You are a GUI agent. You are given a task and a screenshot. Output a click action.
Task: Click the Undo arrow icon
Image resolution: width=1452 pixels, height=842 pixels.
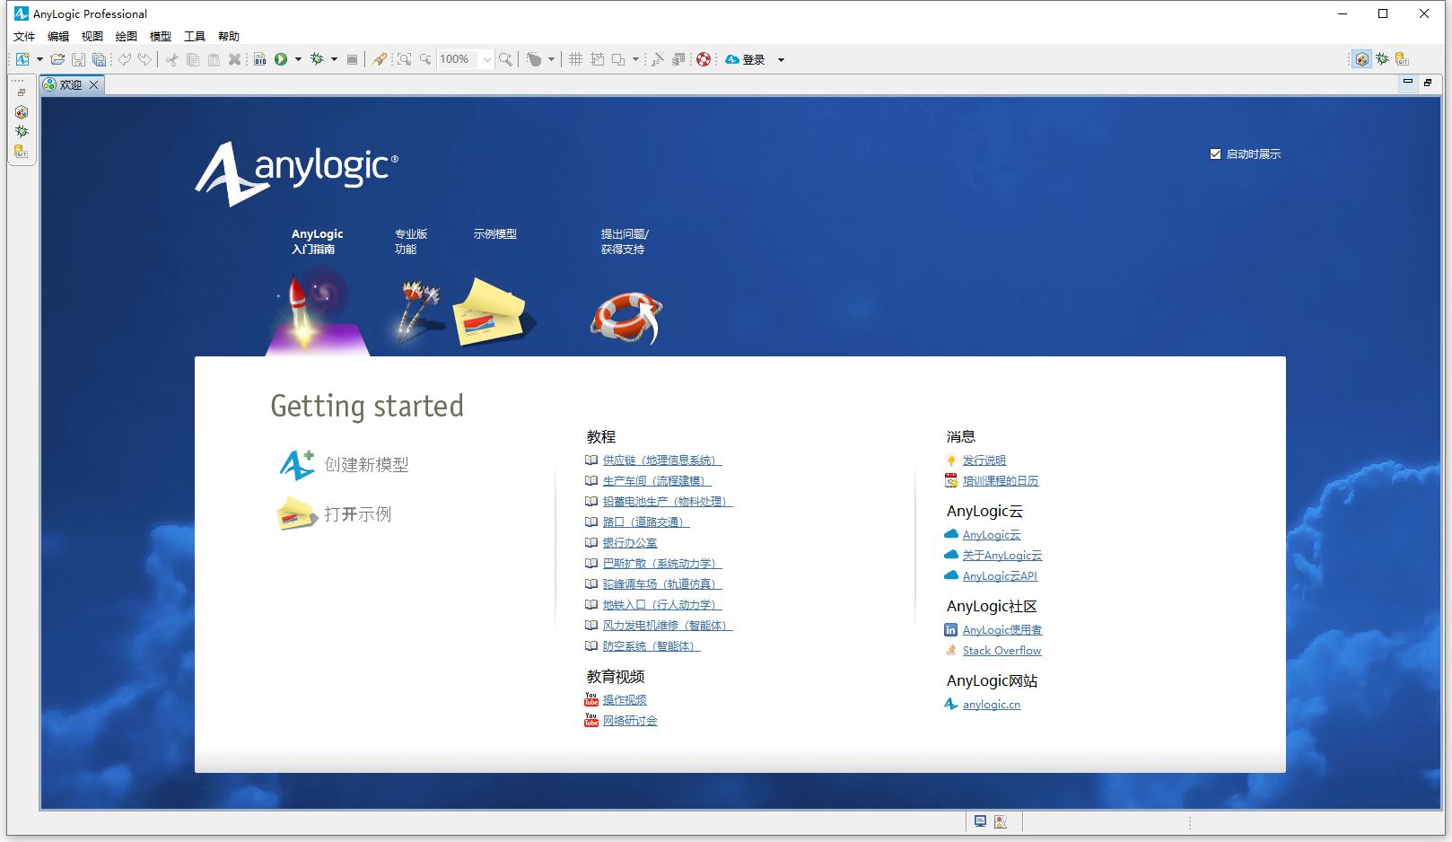coord(125,59)
